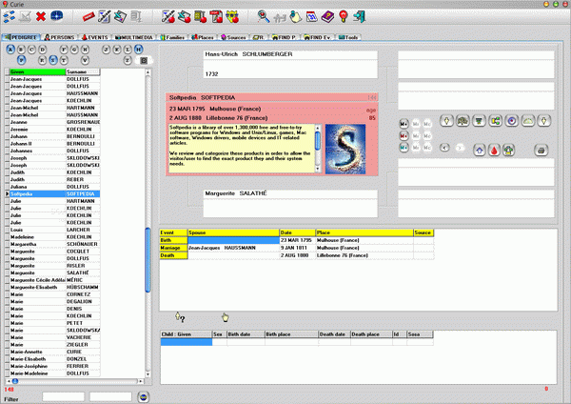571x404 pixels.
Task: Click the blue home arrow button
Action: [x=480, y=150]
